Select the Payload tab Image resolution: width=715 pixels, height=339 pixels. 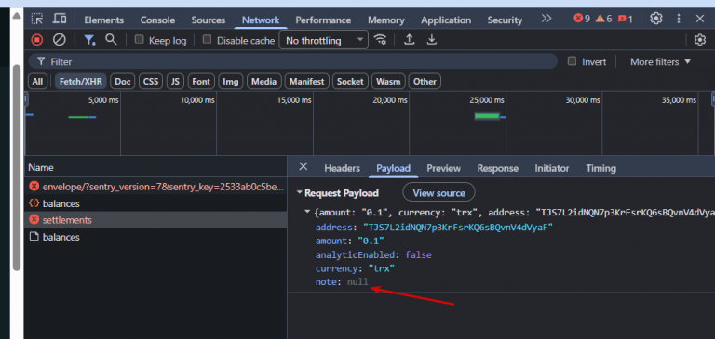(x=393, y=168)
